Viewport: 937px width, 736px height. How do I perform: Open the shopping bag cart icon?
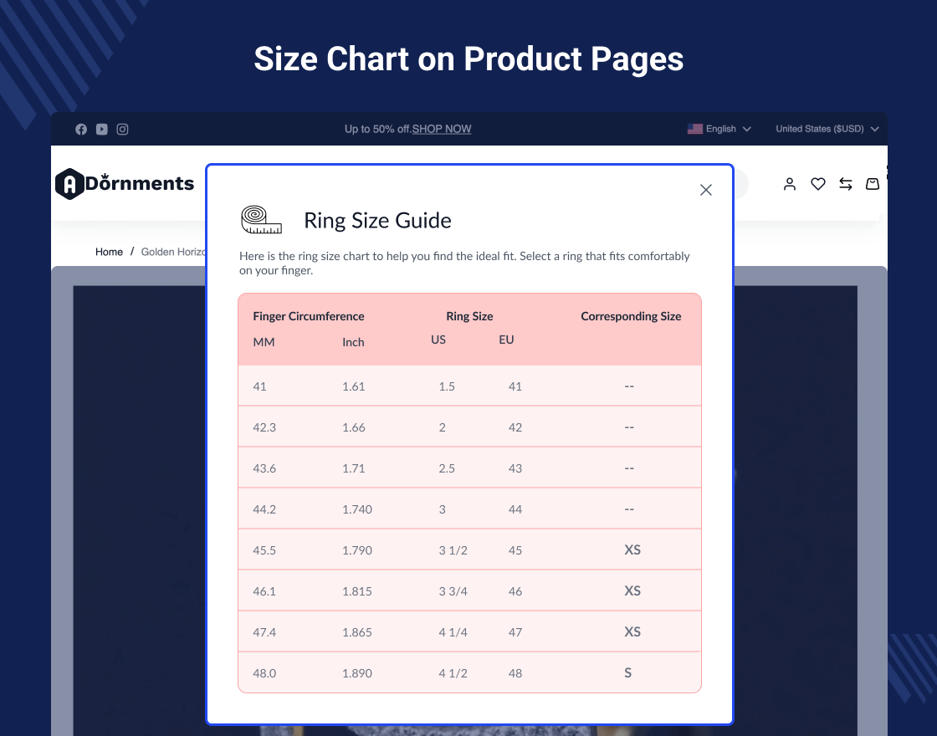[873, 184]
